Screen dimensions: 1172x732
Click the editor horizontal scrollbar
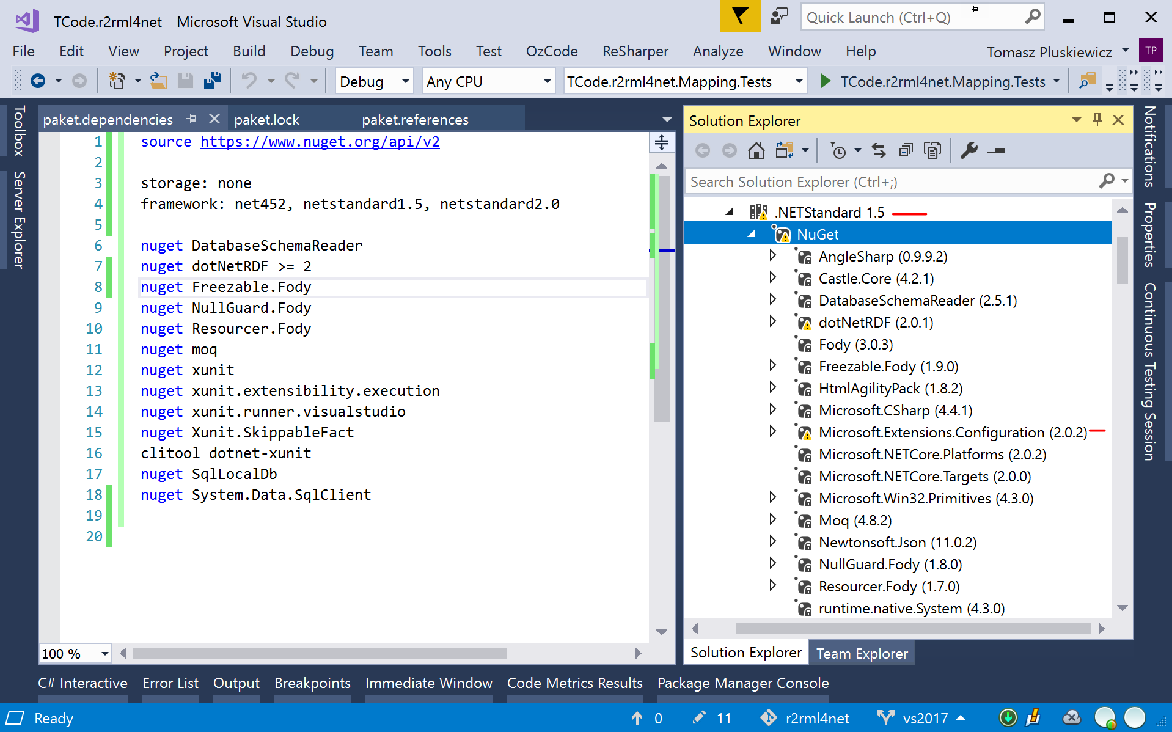tap(320, 653)
